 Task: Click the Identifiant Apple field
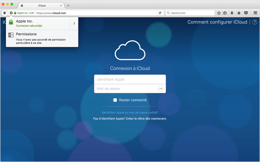[130, 79]
